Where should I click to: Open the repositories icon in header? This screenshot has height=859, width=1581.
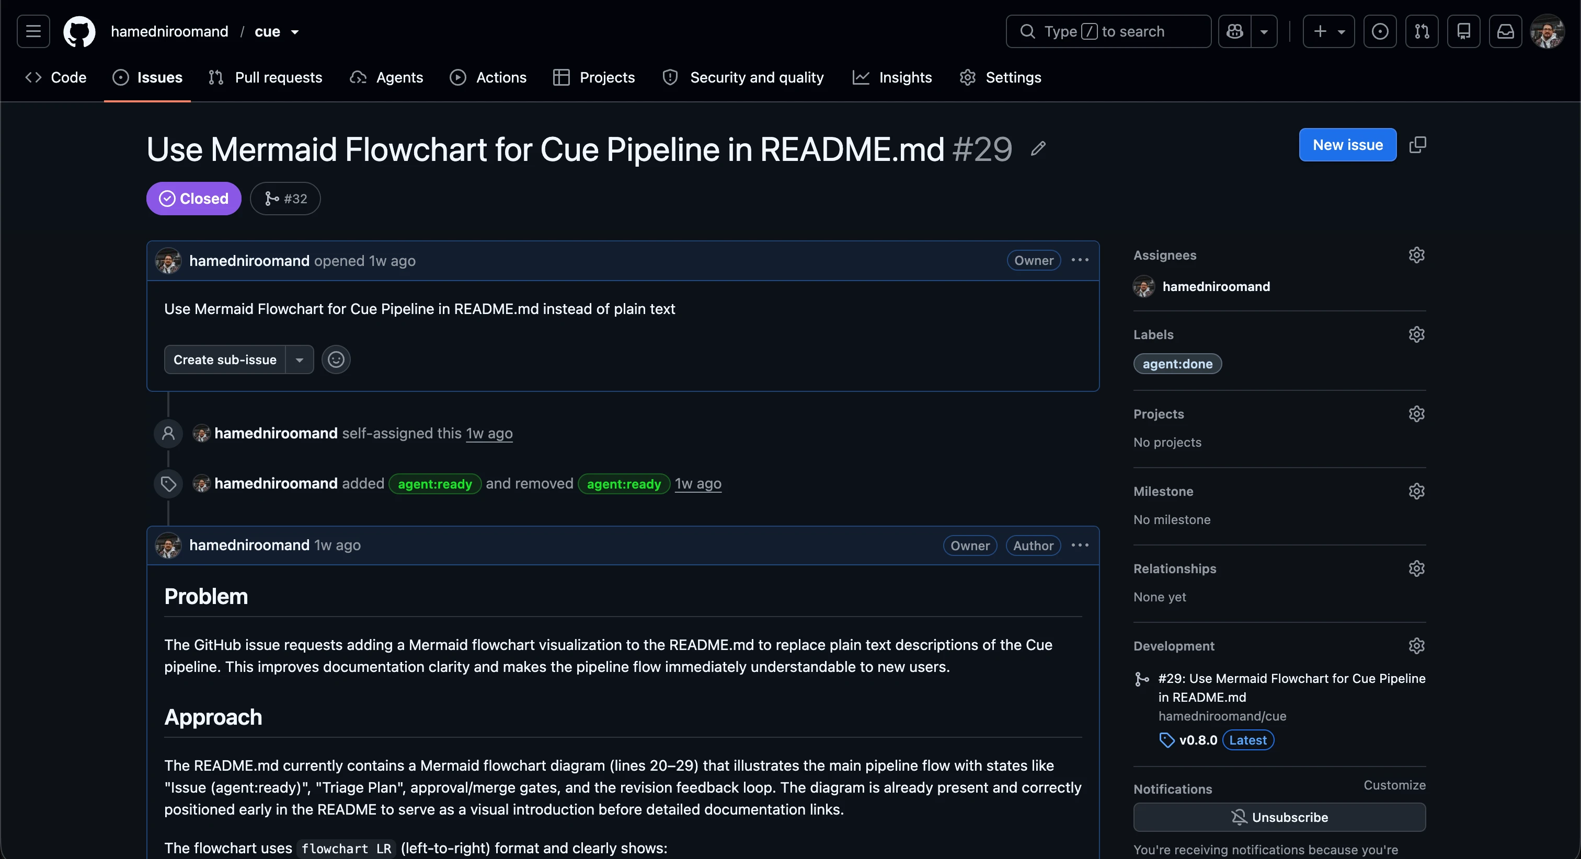tap(1463, 31)
